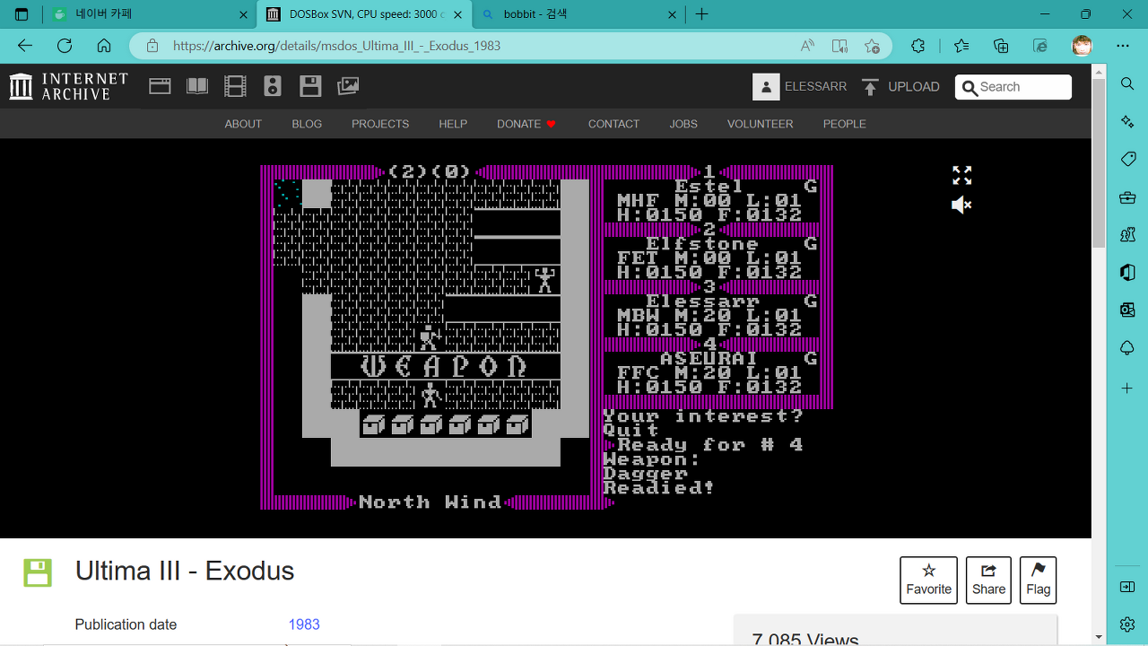The width and height of the screenshot is (1148, 646).
Task: Open the sidebar Microsoft 365 icon
Action: coord(1127,273)
